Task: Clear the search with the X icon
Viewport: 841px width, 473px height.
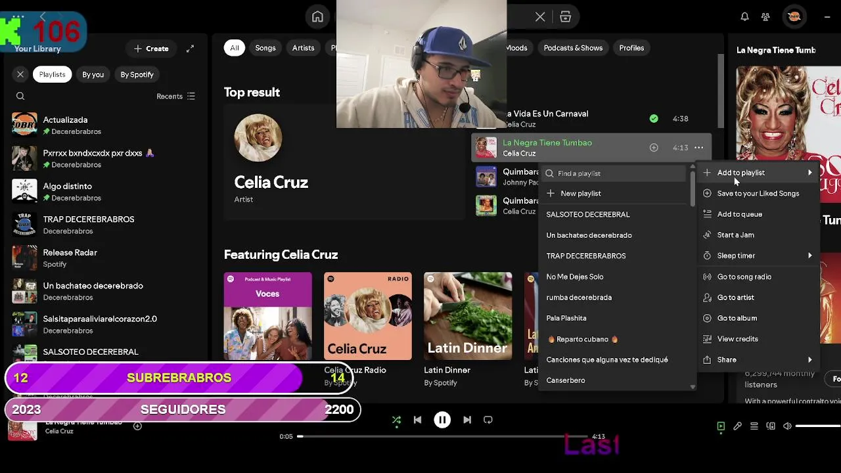Action: (x=540, y=17)
